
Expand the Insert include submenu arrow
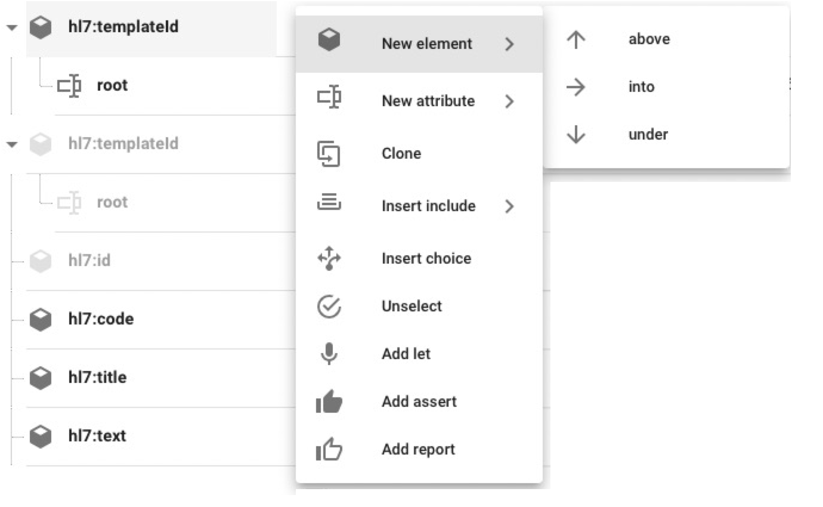[x=509, y=206]
